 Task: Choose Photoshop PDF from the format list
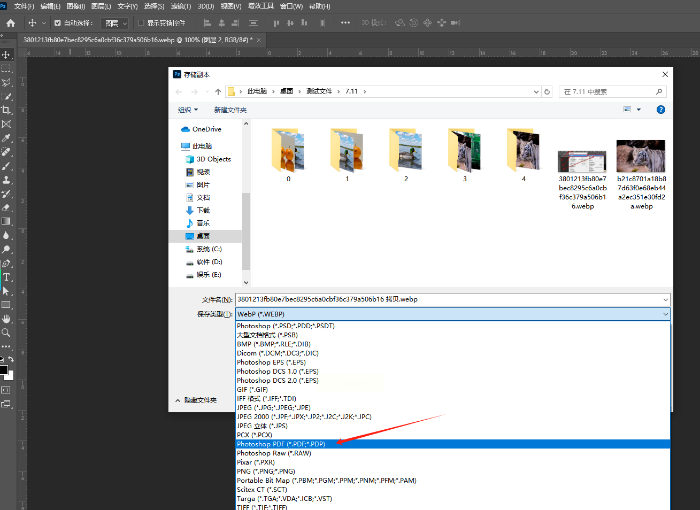click(x=281, y=444)
